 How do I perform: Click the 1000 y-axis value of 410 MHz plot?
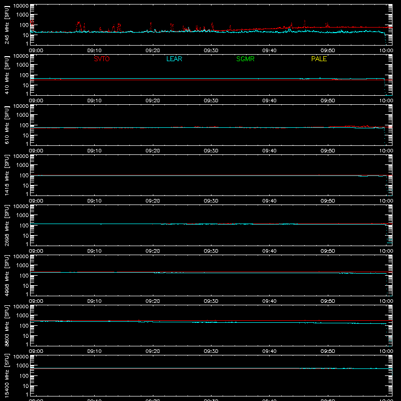pos(23,65)
